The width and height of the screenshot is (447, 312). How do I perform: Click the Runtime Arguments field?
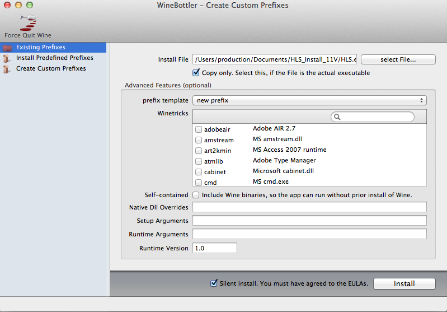pos(309,234)
